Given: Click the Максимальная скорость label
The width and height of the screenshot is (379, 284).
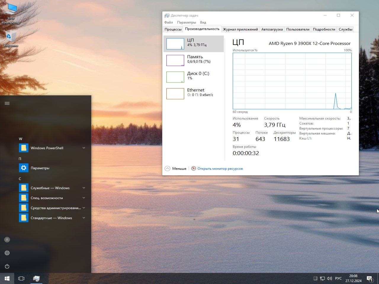Looking at the screenshot, I should 320,118.
